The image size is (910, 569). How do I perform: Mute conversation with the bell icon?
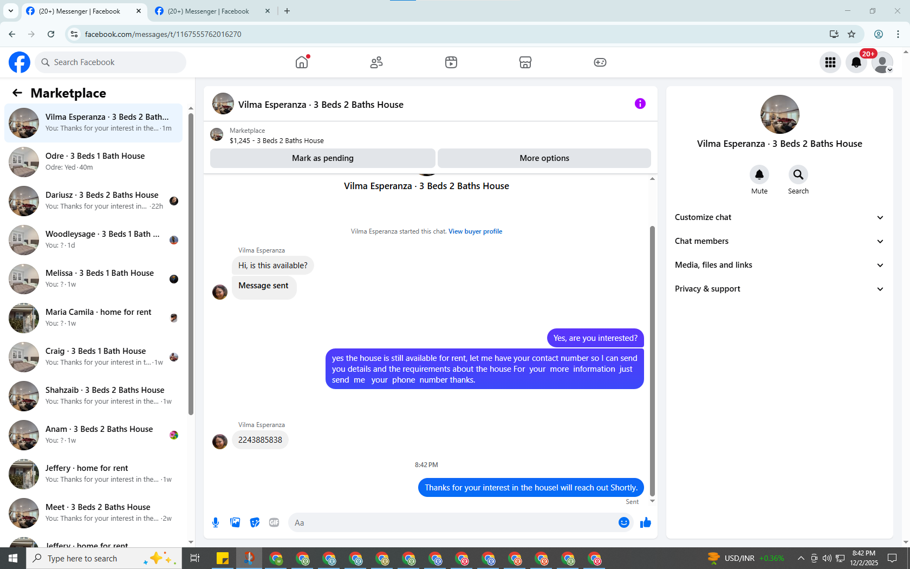tap(759, 174)
